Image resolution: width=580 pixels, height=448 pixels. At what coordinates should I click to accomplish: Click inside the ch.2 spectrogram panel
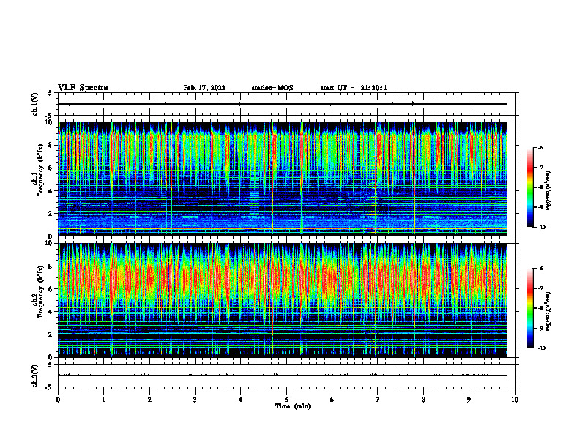pyautogui.click(x=283, y=300)
